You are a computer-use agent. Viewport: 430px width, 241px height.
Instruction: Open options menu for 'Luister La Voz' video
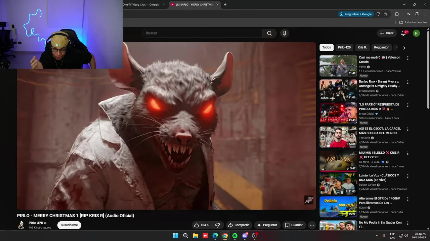pos(408,176)
